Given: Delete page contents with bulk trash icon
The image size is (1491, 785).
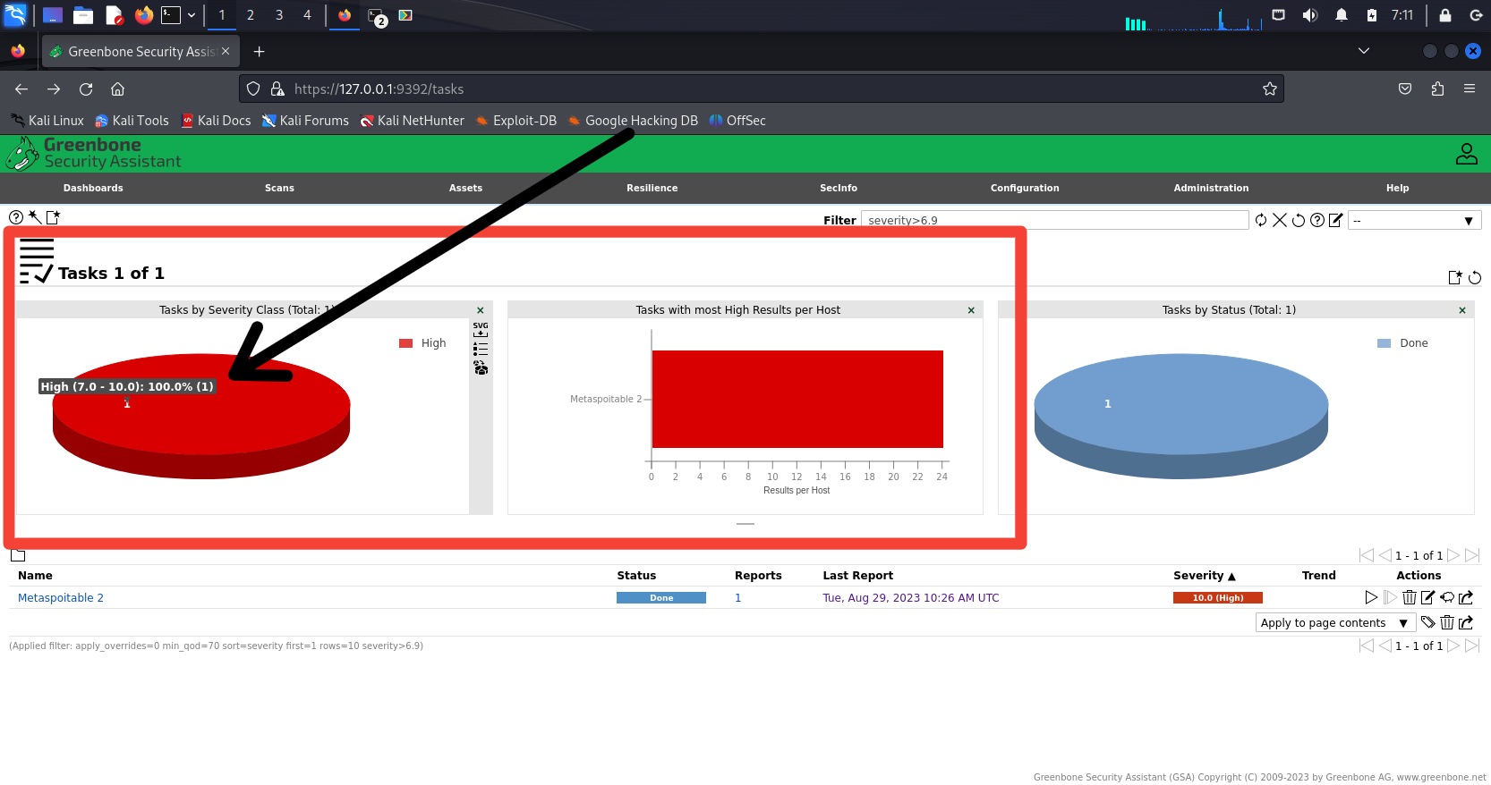Looking at the screenshot, I should point(1447,622).
